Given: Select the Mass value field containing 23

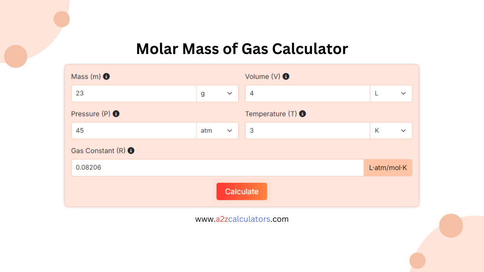Looking at the screenshot, I should point(133,93).
